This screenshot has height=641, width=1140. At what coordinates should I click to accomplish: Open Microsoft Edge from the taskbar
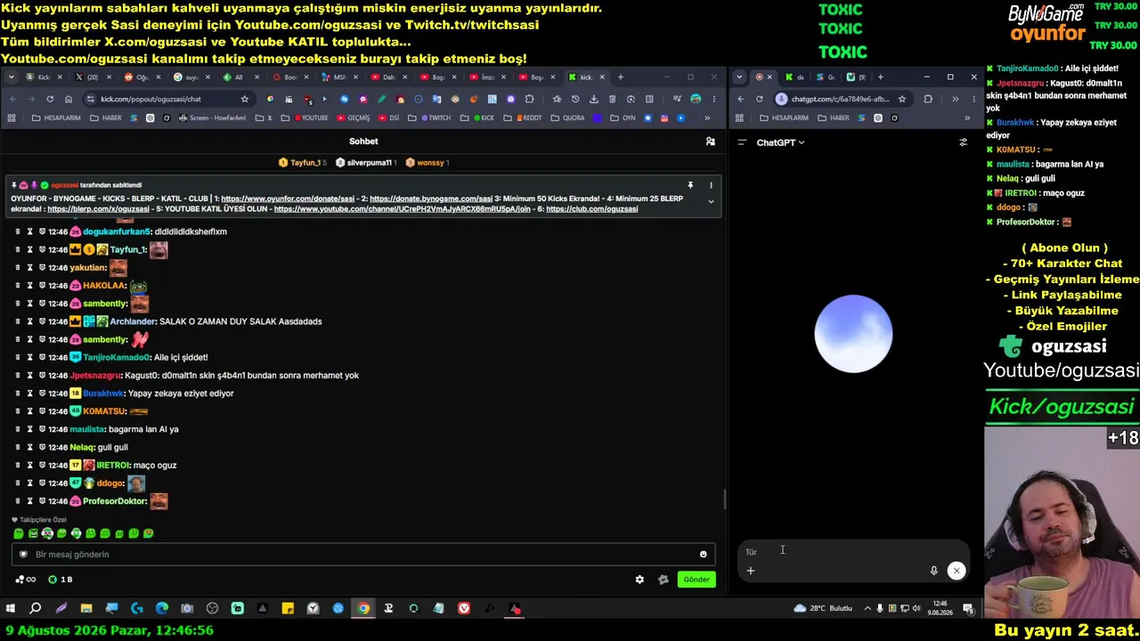(162, 609)
